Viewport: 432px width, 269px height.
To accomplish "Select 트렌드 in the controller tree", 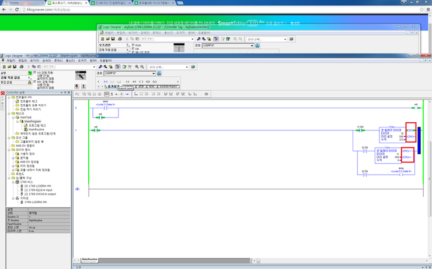I will [20, 174].
